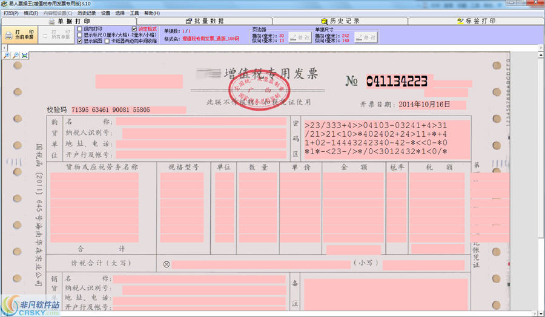Image resolution: width=545 pixels, height=317 pixels.
Task: Open the 历史记录 menu
Action: tap(87, 13)
